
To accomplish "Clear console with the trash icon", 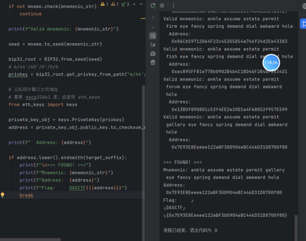I will (153, 62).
